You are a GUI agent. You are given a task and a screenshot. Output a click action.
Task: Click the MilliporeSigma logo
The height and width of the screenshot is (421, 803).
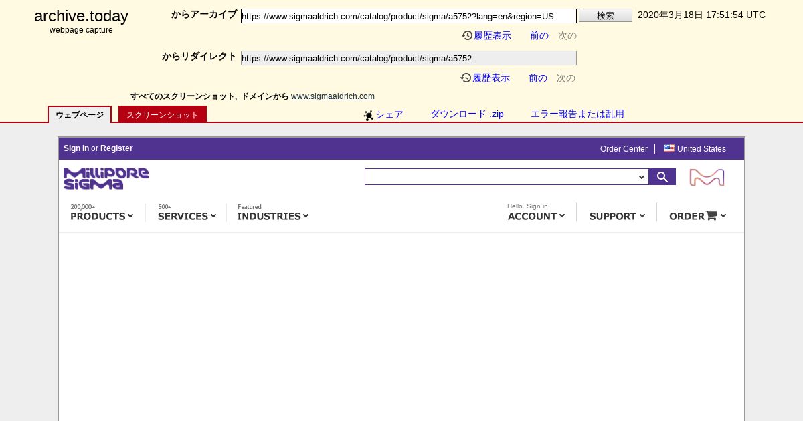pos(106,178)
